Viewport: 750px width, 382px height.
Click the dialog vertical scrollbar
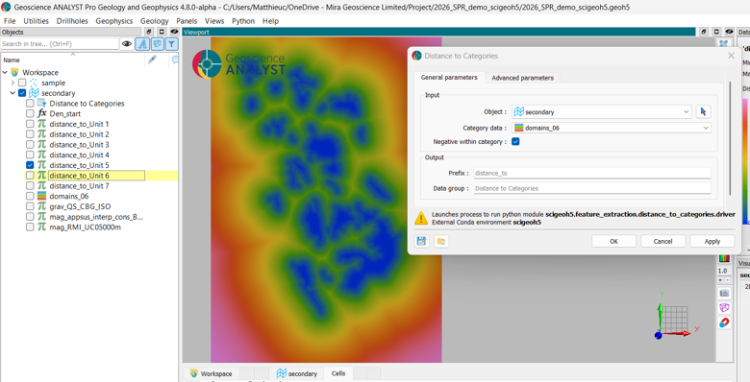730,138
